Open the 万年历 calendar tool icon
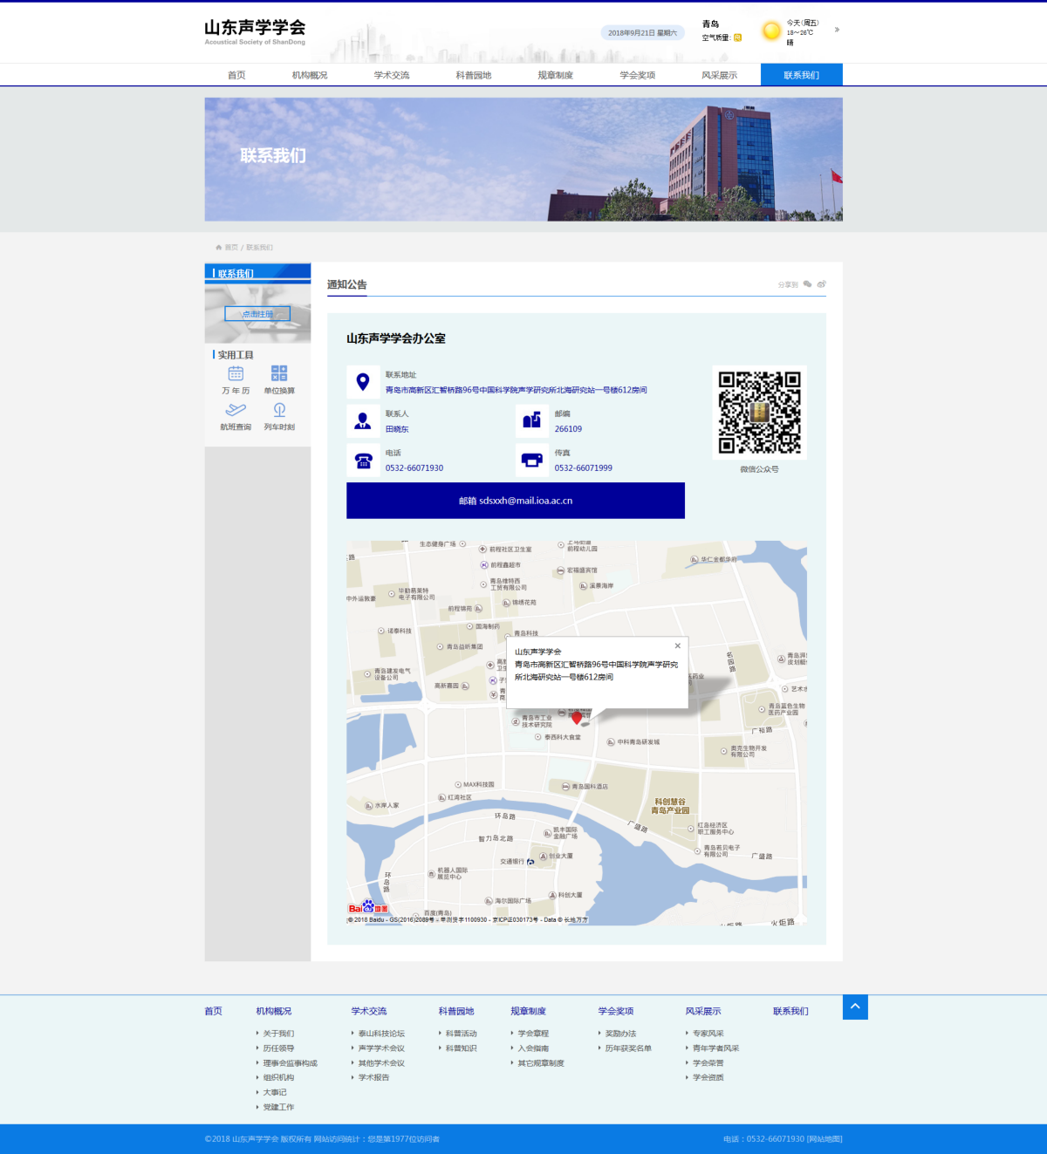Viewport: 1047px width, 1154px height. pos(236,373)
